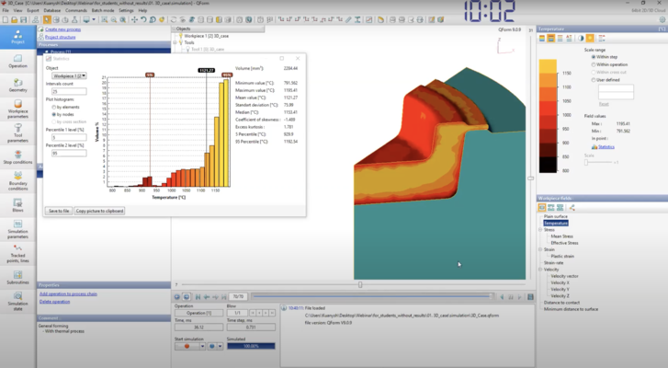668x368 pixels.
Task: Click the Delete operation link
Action: pyautogui.click(x=54, y=302)
